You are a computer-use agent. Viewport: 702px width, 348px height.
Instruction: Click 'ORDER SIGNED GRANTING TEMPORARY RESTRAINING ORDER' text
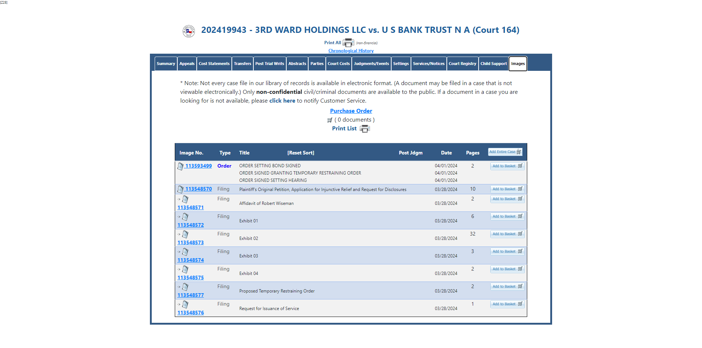(x=300, y=173)
